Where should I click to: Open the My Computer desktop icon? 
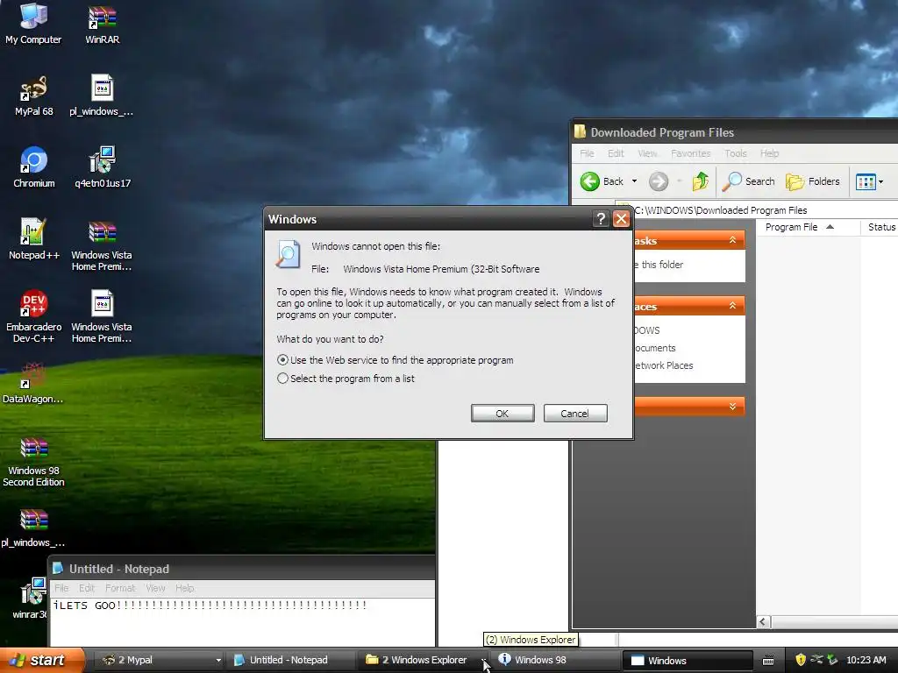point(33,24)
